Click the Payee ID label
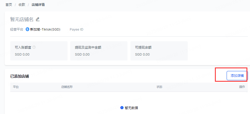The height and width of the screenshot is (114, 250). (x=77, y=29)
